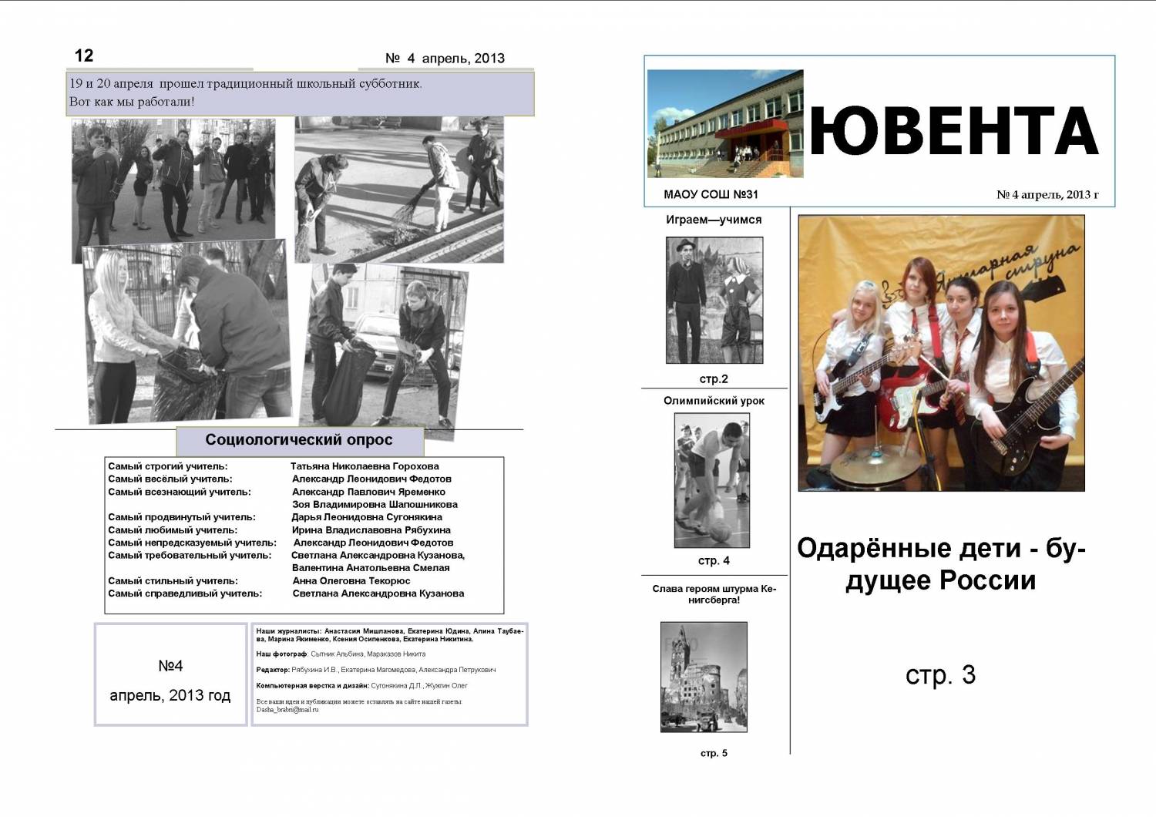The image size is (1156, 817).
Task: Click the 'стр.2' page reference
Action: (714, 379)
